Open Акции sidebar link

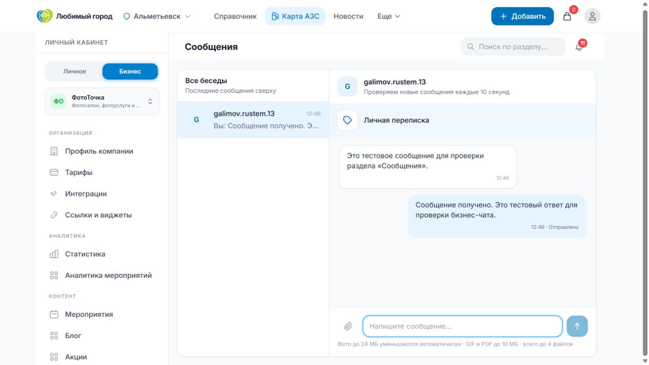point(103,357)
